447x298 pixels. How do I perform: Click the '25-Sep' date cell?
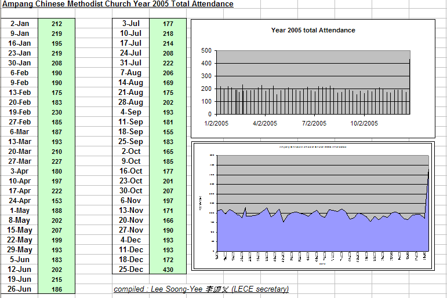(x=131, y=141)
